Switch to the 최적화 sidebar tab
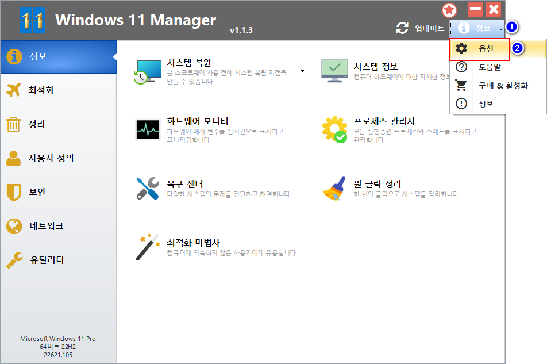Image resolution: width=547 pixels, height=364 pixels. (x=58, y=90)
